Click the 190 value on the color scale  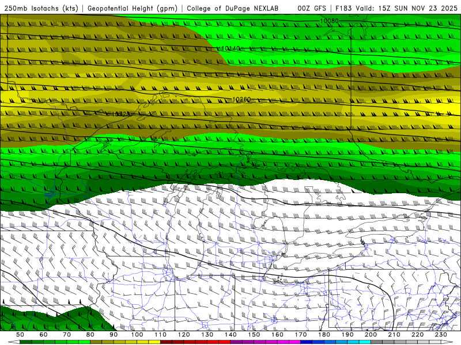point(347,335)
